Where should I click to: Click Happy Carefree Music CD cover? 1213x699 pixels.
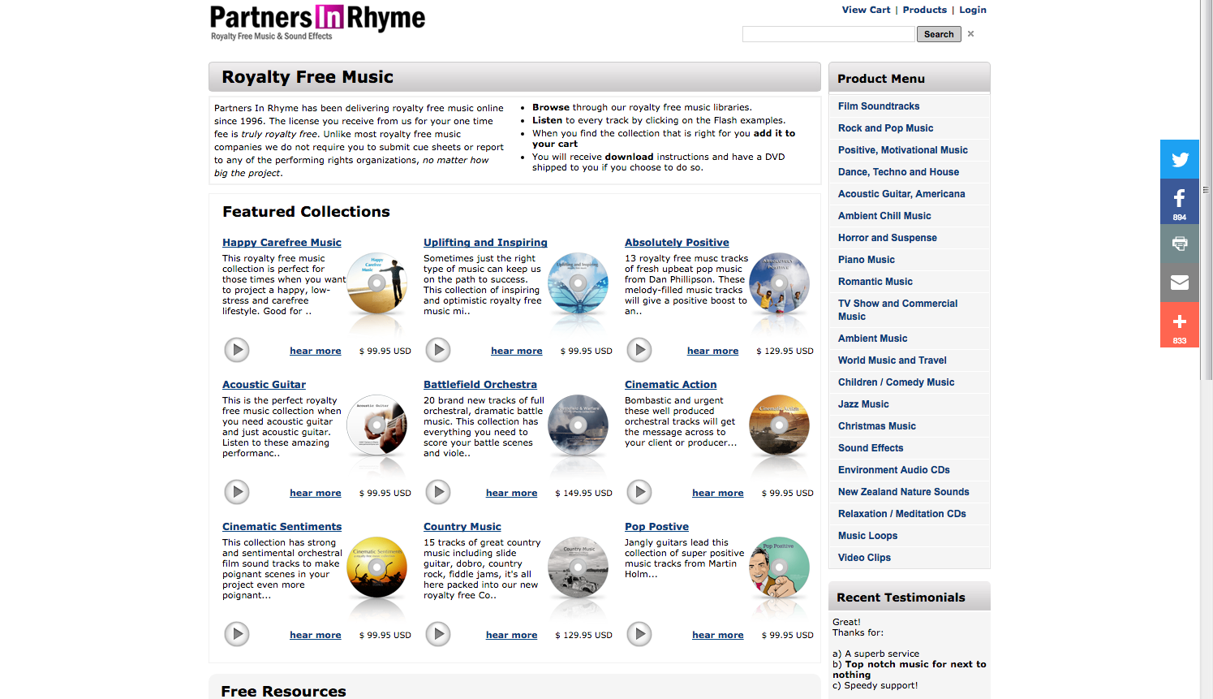click(377, 283)
